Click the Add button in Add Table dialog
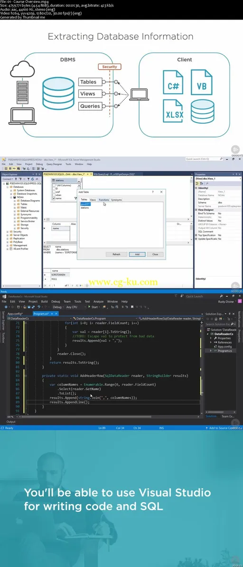Image resolution: width=243 pixels, height=567 pixels. tap(137, 254)
